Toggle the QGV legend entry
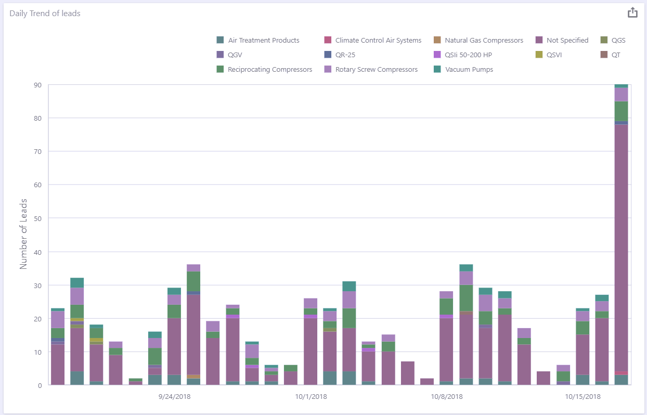 click(230, 55)
